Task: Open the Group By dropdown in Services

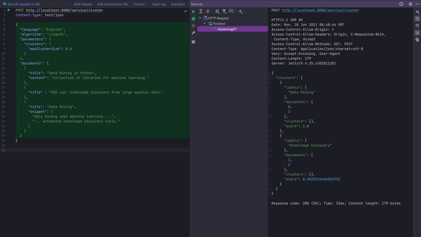Action: [x=217, y=11]
